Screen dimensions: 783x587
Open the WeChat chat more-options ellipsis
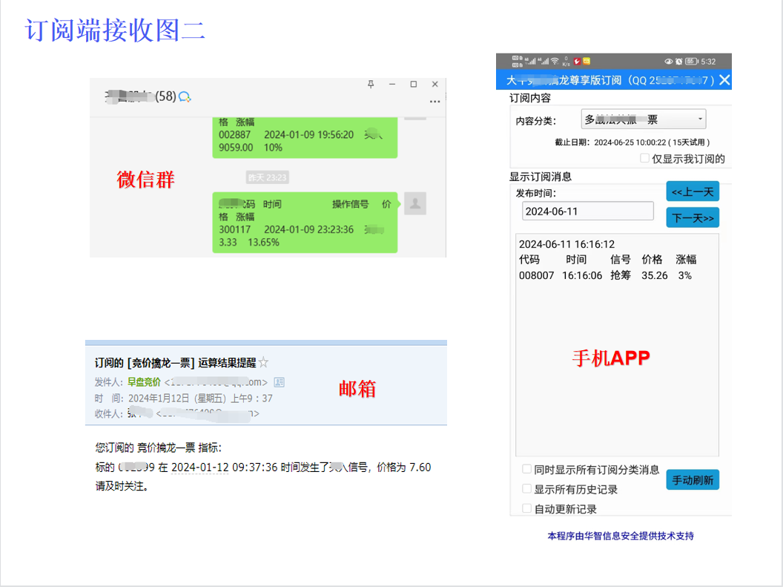click(435, 102)
